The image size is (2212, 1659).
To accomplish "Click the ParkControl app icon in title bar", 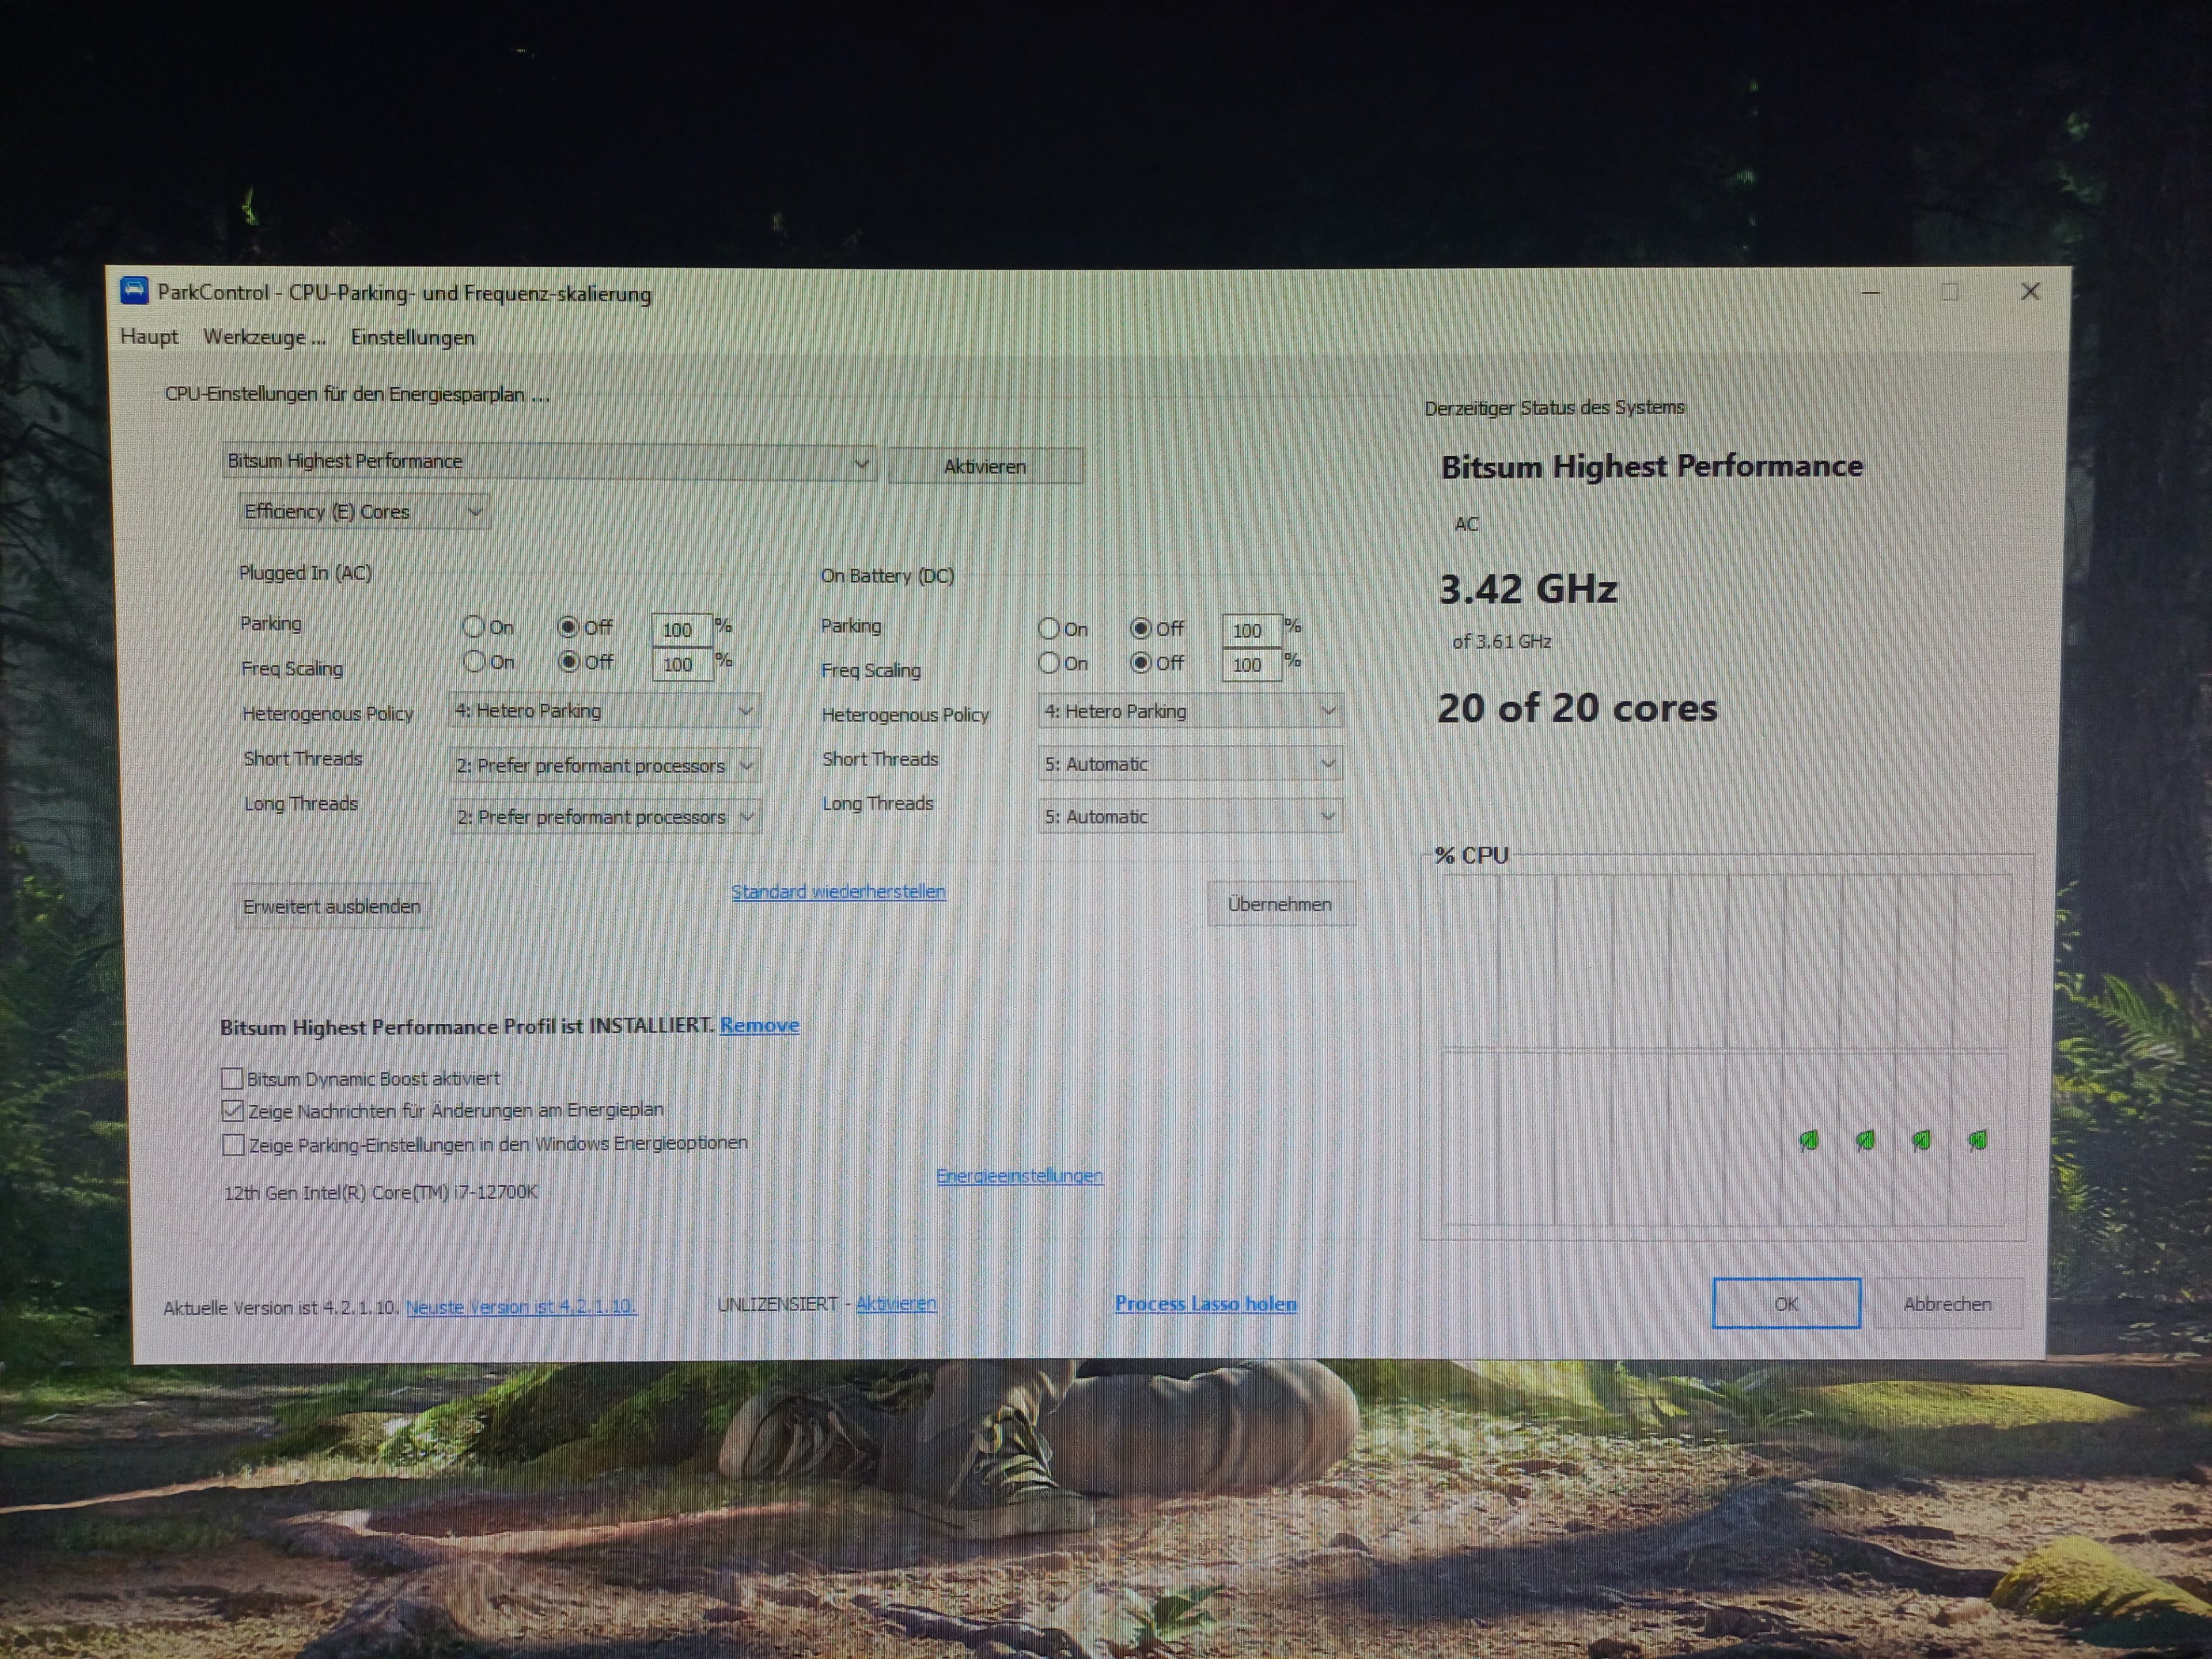I will pos(134,291).
